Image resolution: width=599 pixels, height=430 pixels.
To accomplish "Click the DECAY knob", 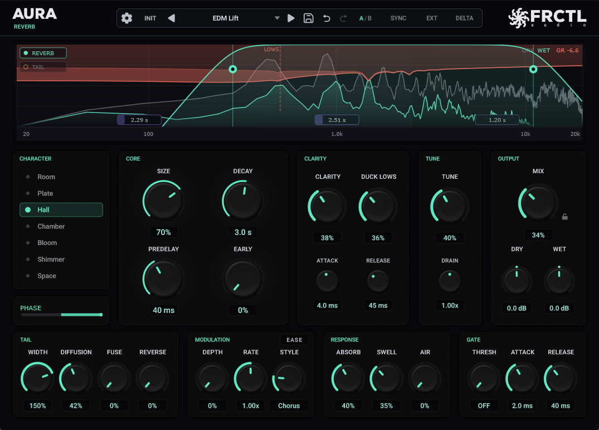I will click(x=242, y=201).
